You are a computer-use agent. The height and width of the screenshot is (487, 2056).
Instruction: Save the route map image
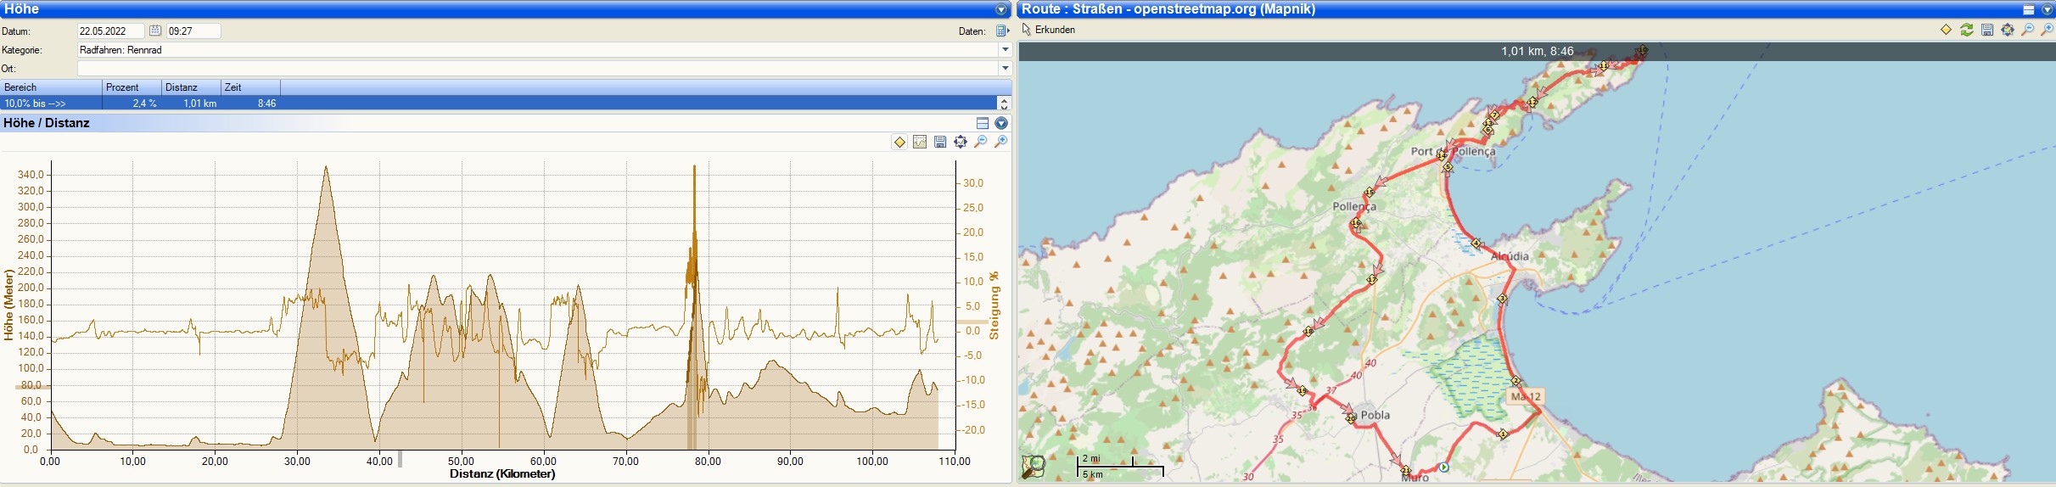(x=1987, y=30)
